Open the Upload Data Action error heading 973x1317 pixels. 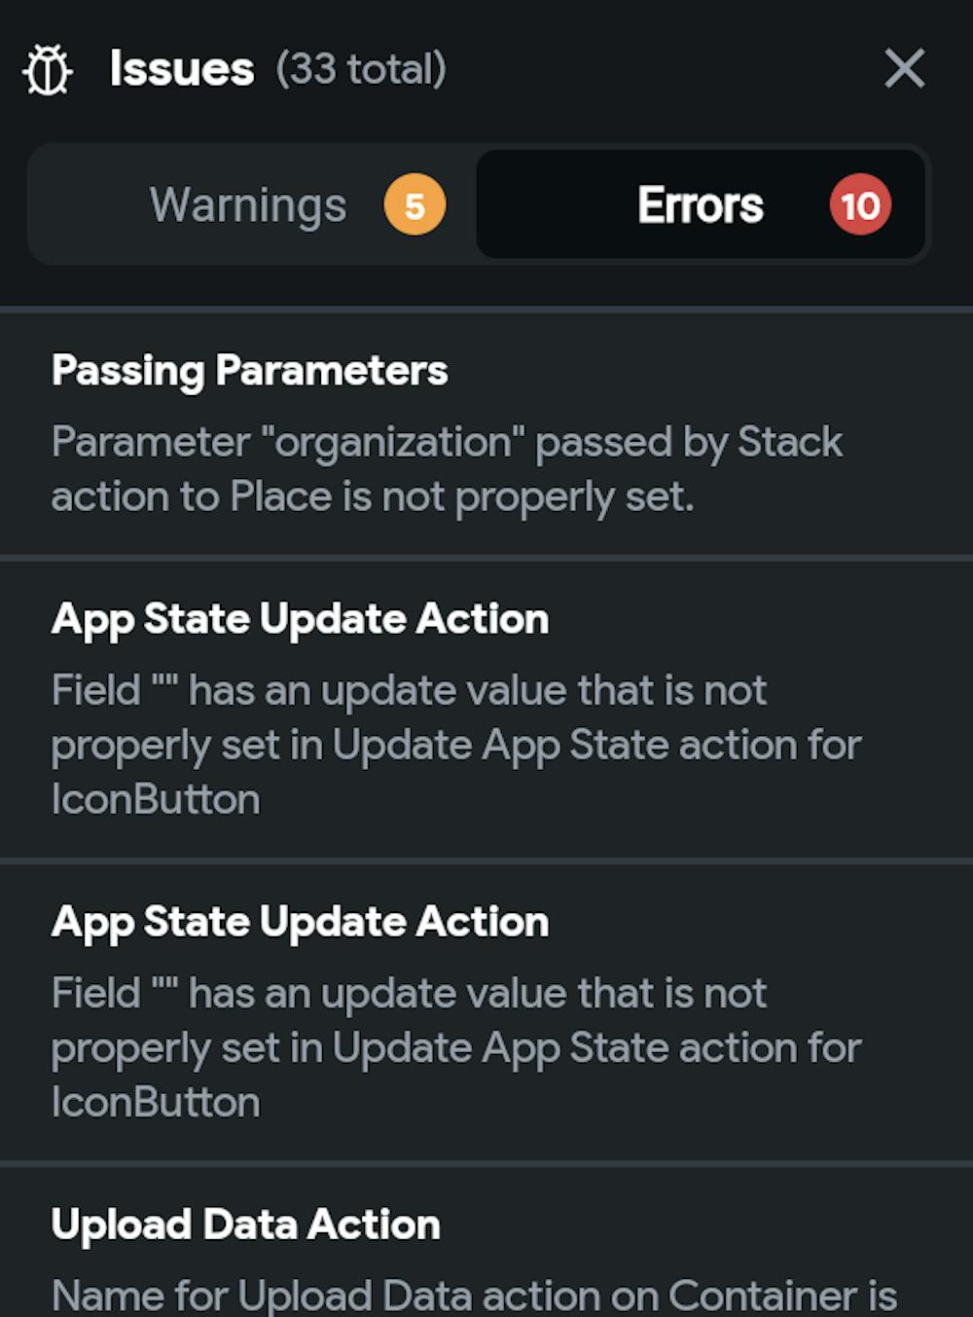point(246,1225)
